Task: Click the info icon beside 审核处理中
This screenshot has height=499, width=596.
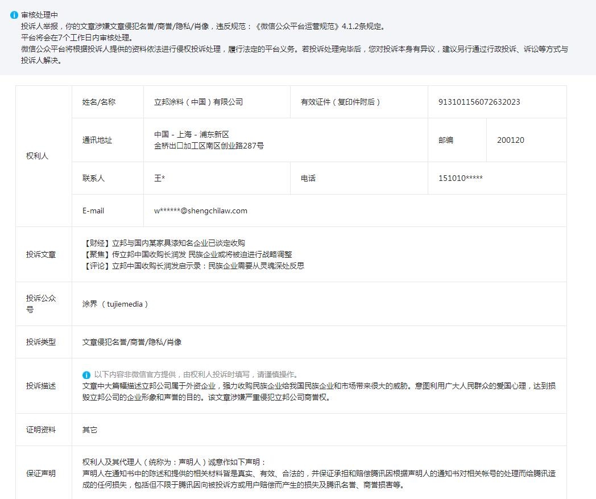Action: [14, 15]
